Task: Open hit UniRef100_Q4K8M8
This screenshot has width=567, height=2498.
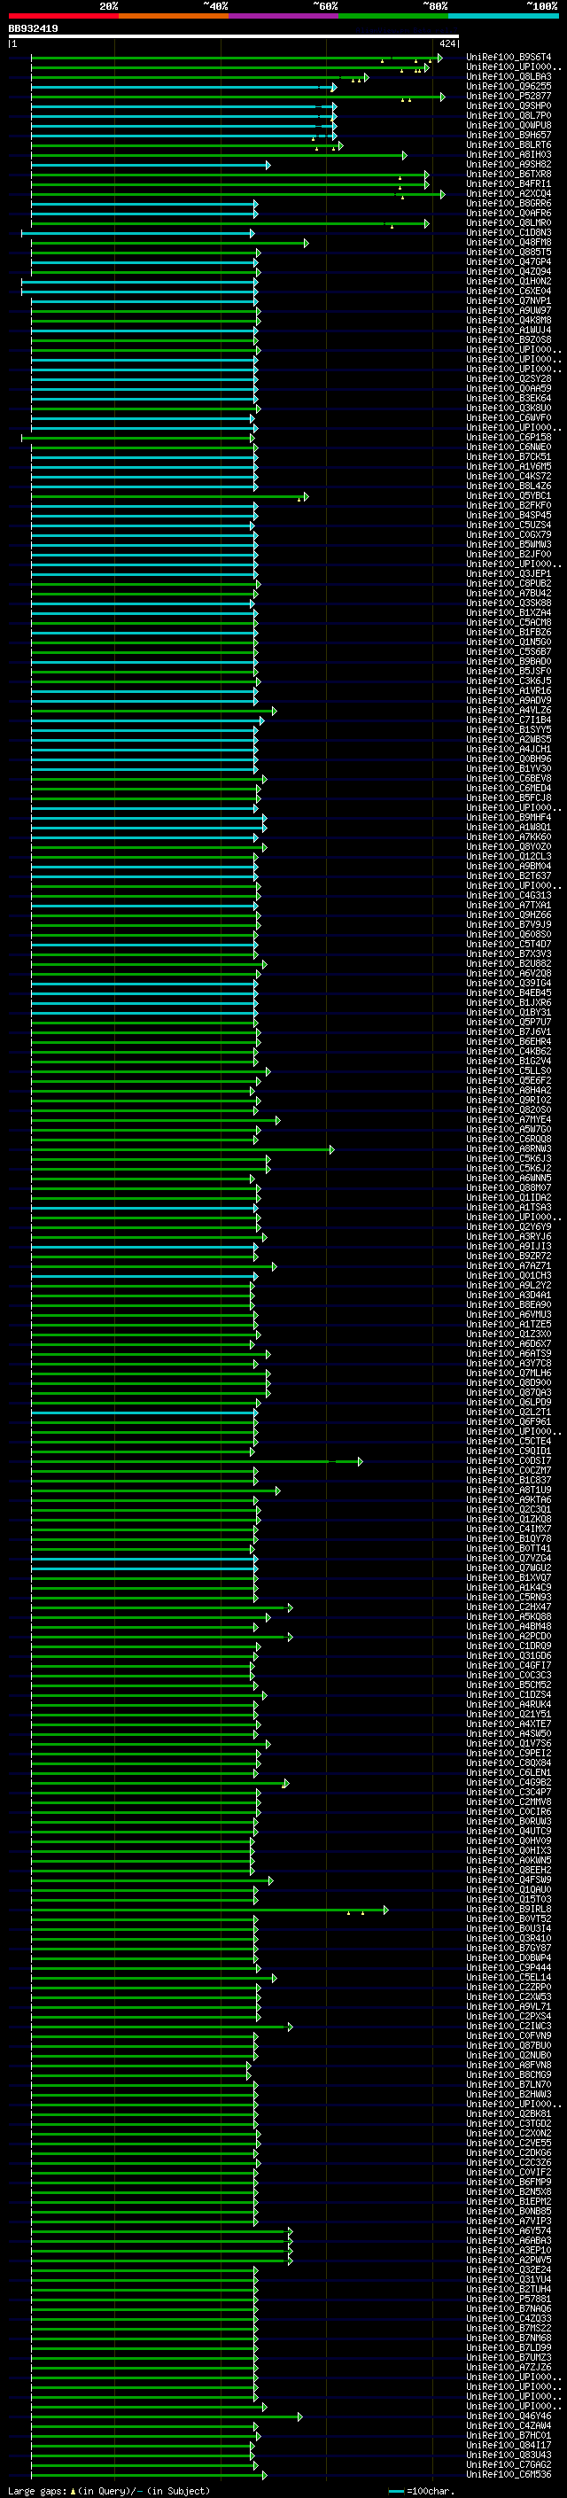Action: click(x=509, y=320)
